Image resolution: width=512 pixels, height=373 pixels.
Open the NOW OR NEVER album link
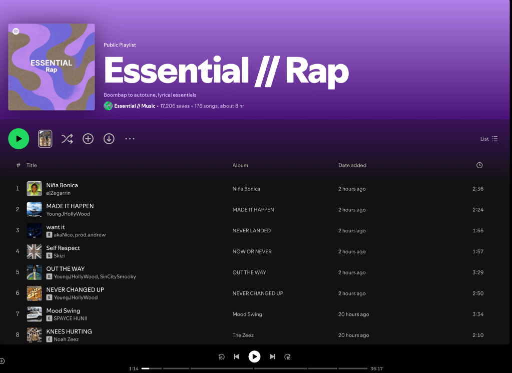point(252,251)
